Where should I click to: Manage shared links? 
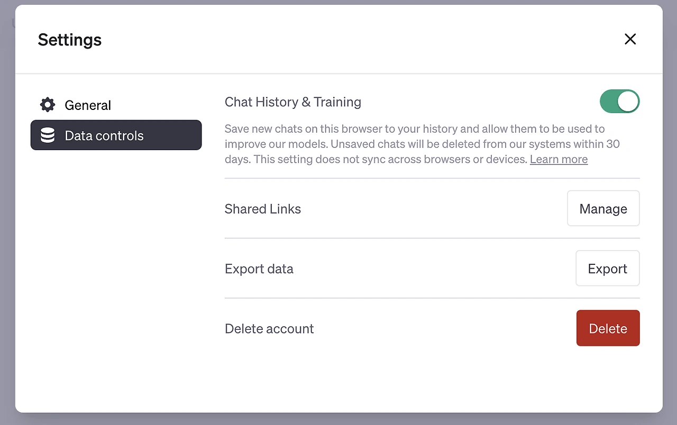(x=603, y=209)
